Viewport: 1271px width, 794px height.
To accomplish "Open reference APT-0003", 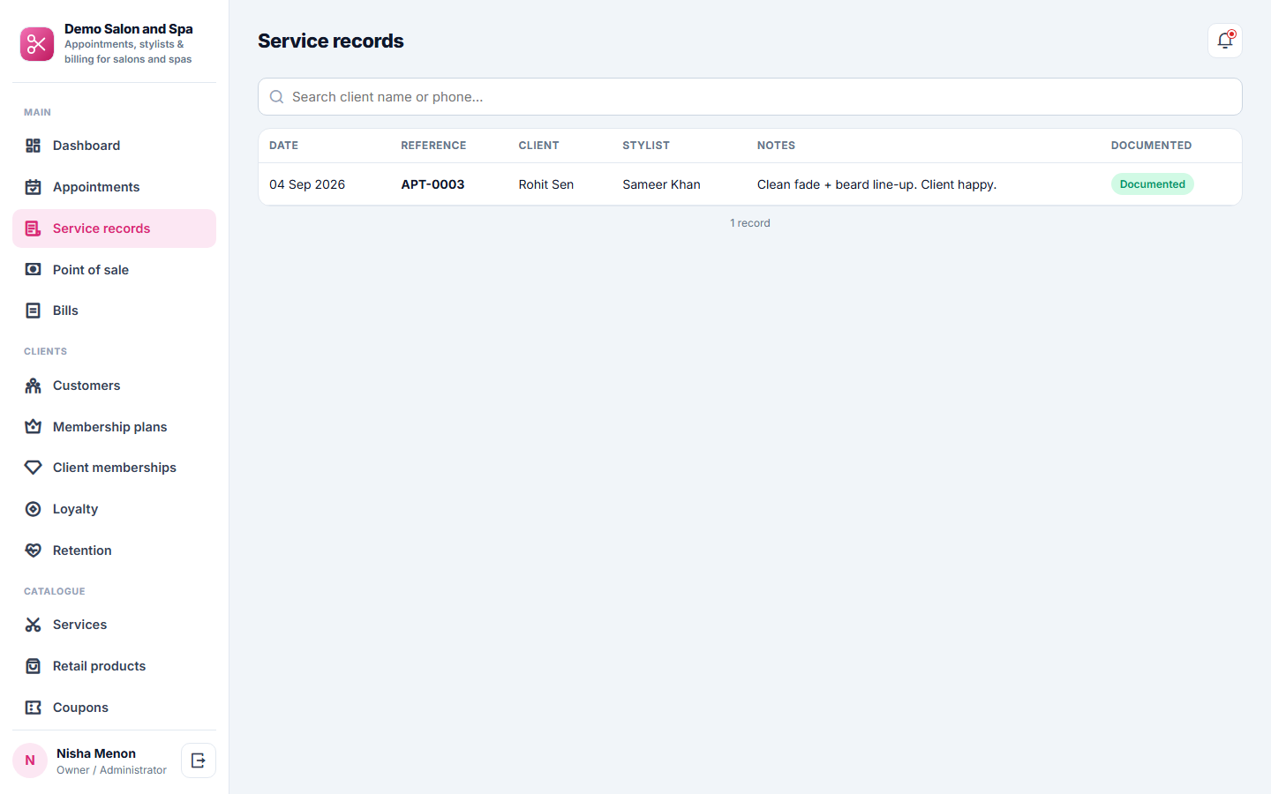I will (x=432, y=184).
